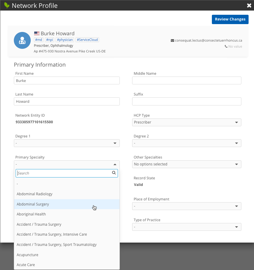Click the email envelope icon
This screenshot has width=254, height=270.
point(172,40)
